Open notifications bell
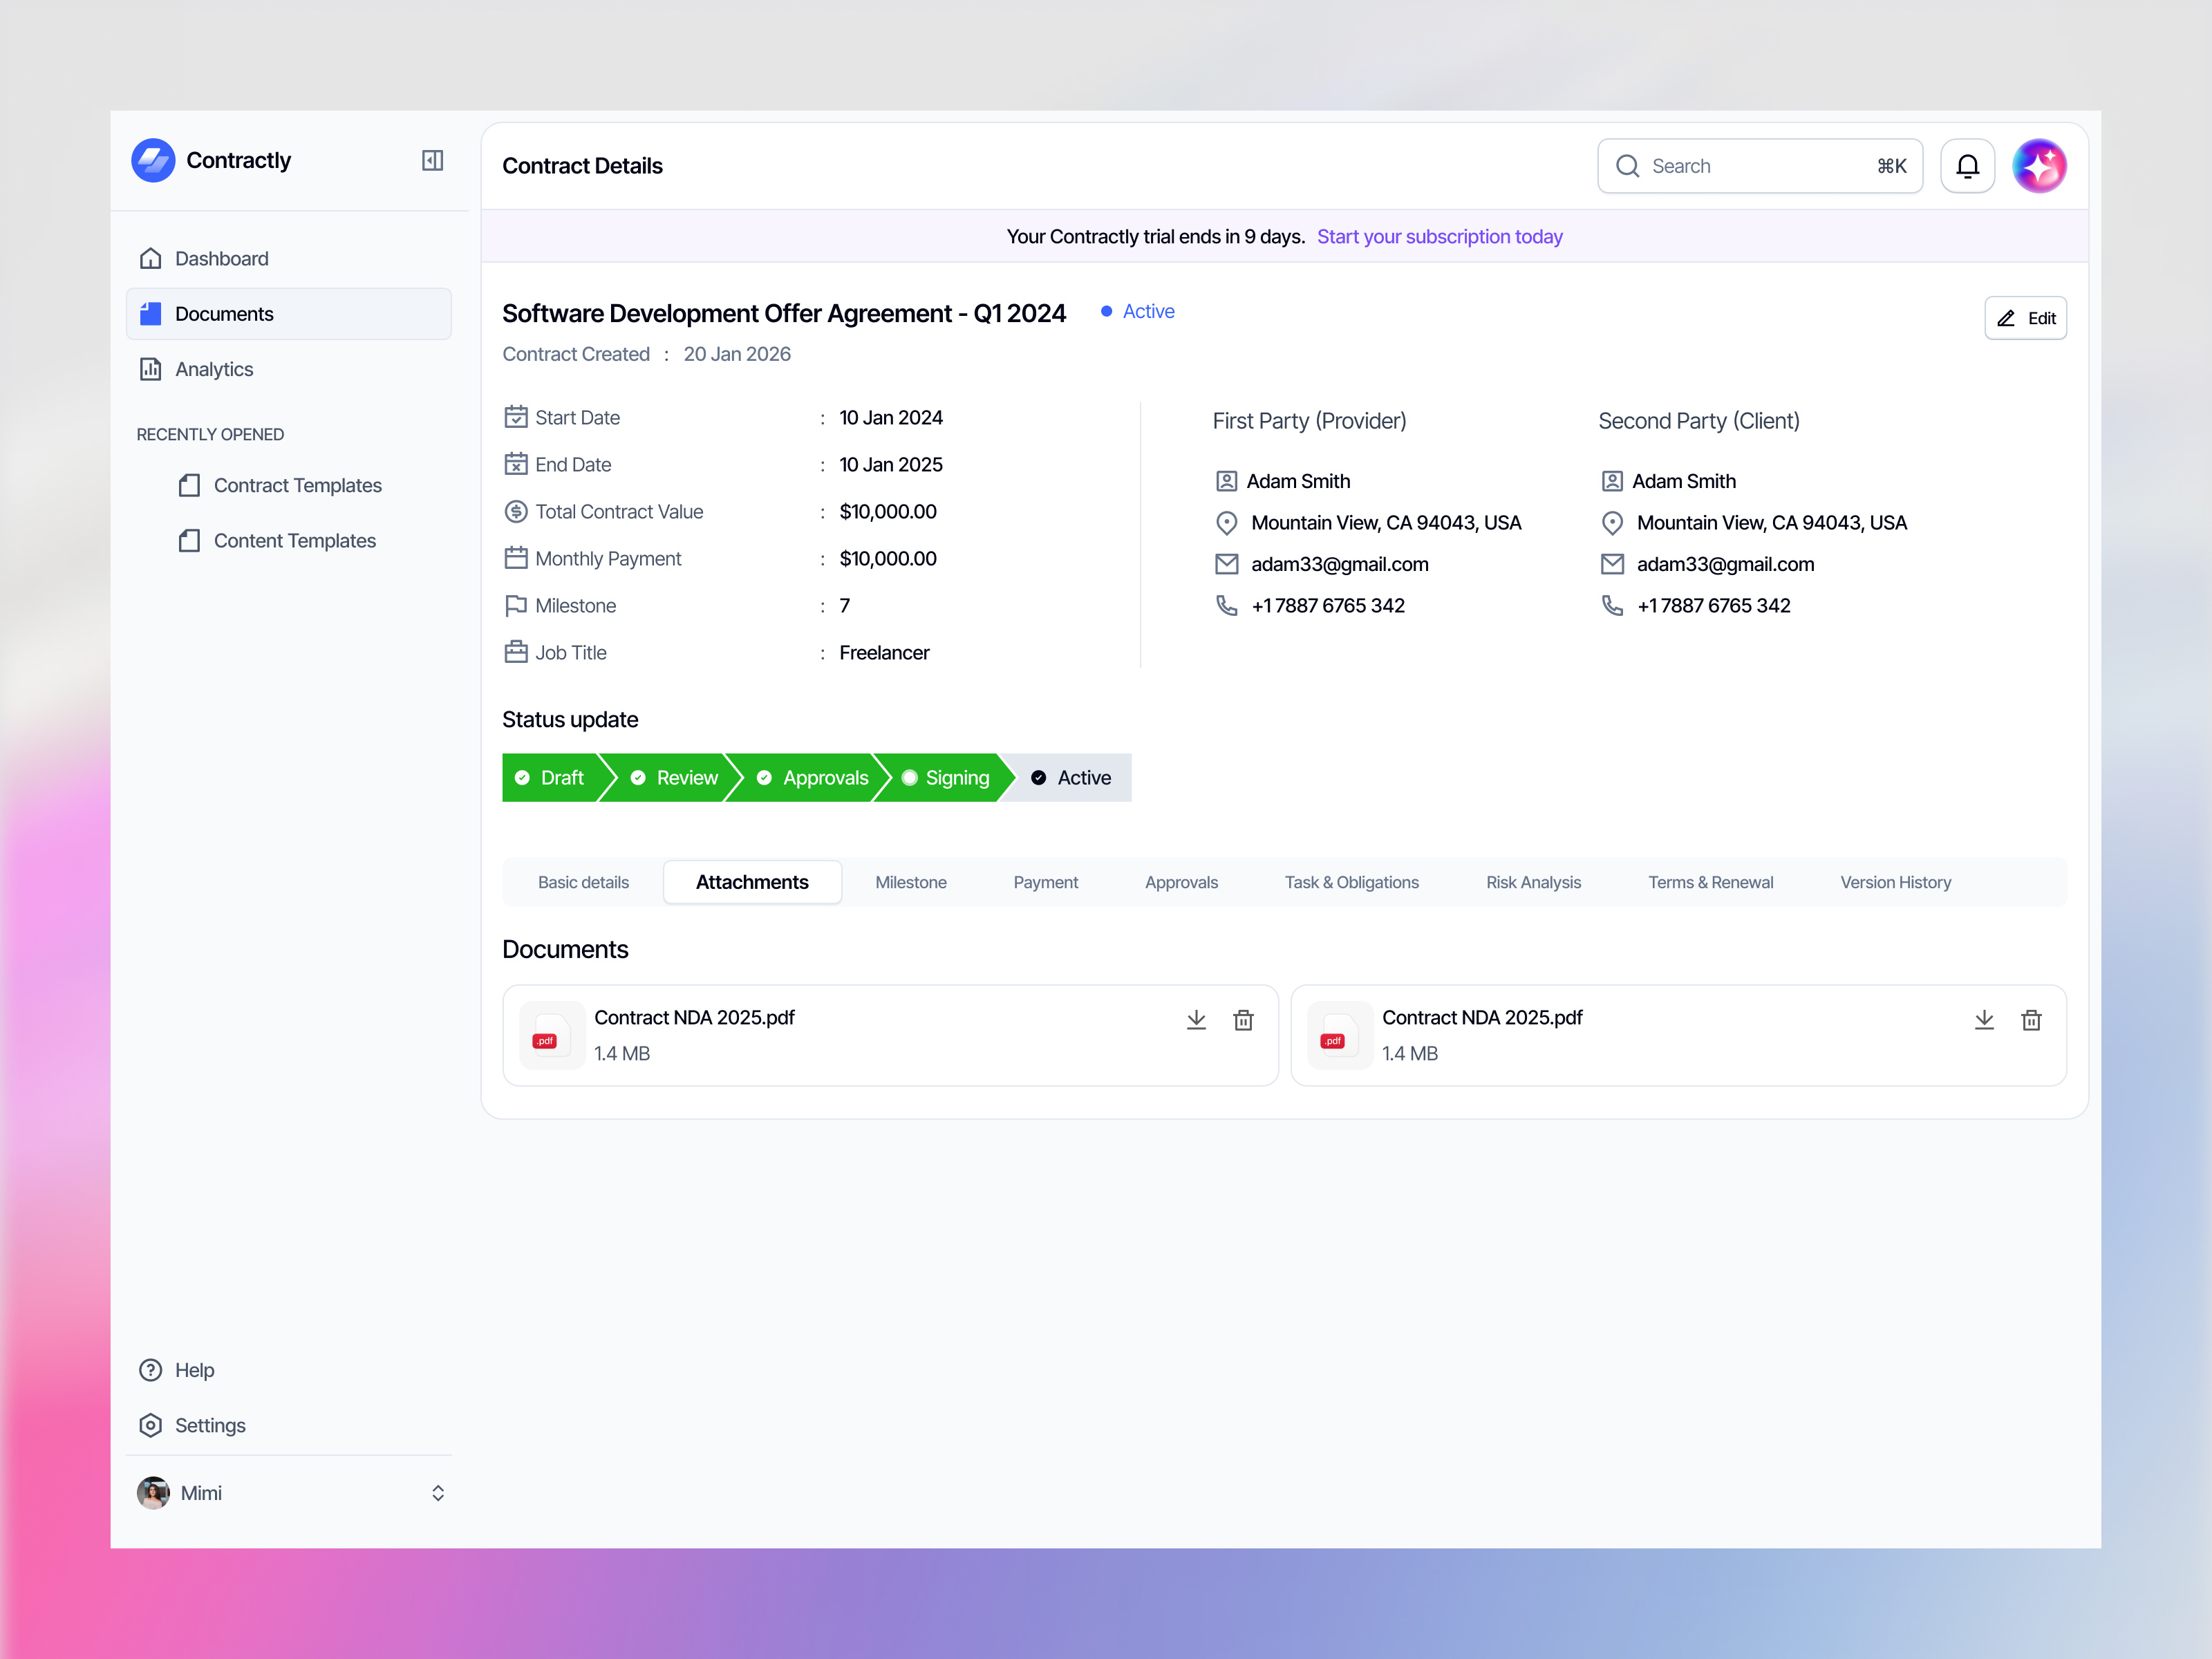The width and height of the screenshot is (2212, 1659). point(1967,166)
